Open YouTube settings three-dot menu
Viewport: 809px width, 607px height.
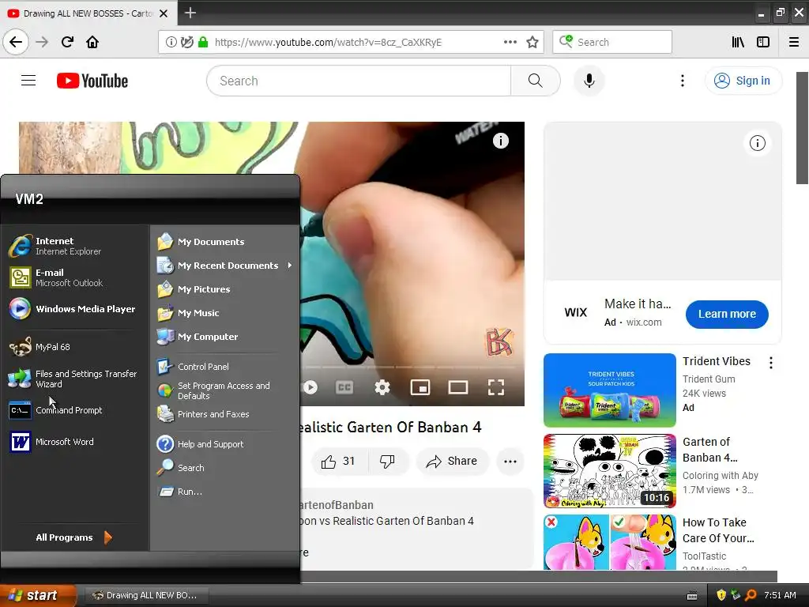(682, 81)
